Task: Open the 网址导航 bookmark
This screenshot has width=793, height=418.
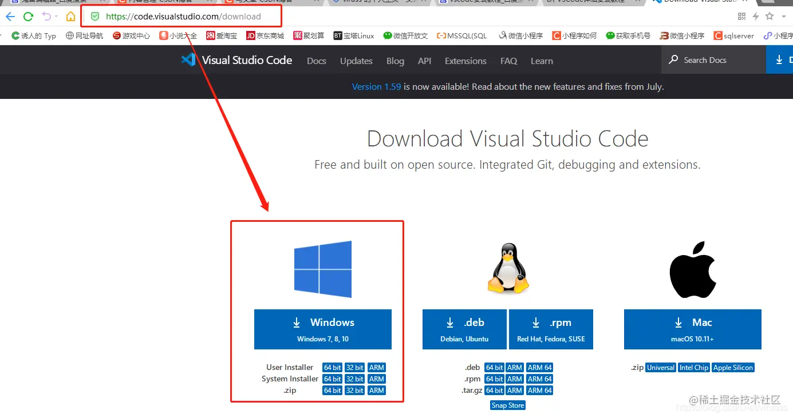Action: (x=85, y=35)
